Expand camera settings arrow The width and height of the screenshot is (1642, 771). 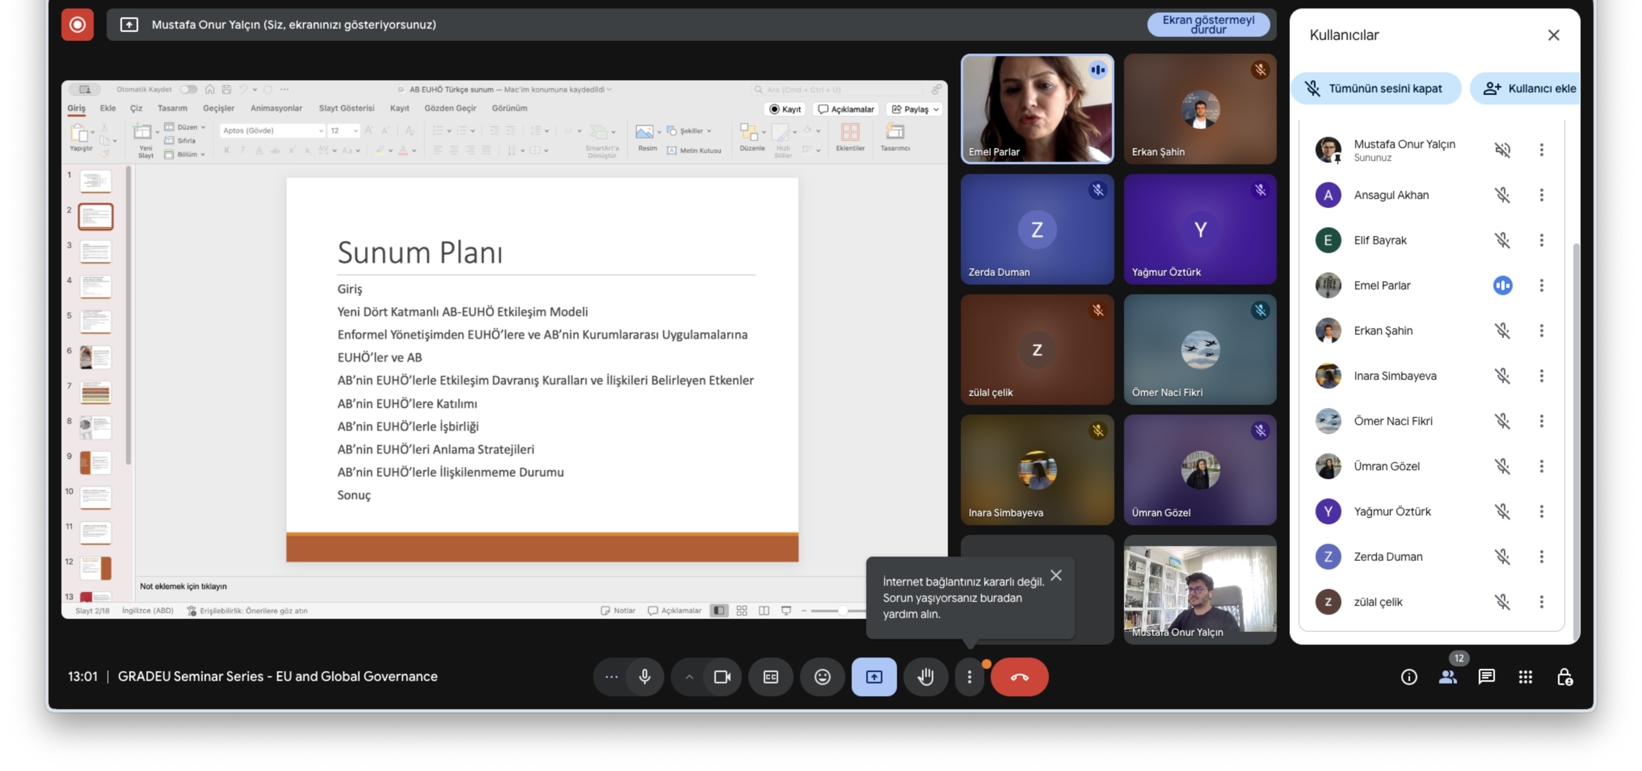click(689, 676)
